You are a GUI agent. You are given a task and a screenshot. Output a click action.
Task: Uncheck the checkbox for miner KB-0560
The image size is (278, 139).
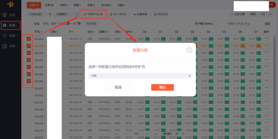click(29, 39)
